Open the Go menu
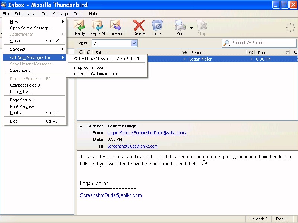The image size is (298, 223). (44, 14)
